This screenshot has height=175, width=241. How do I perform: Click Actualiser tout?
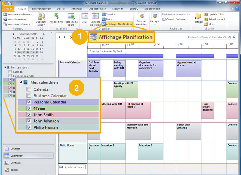215,19
